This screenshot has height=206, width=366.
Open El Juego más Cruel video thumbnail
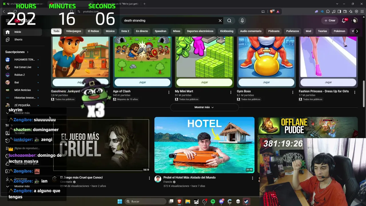pos(101,145)
